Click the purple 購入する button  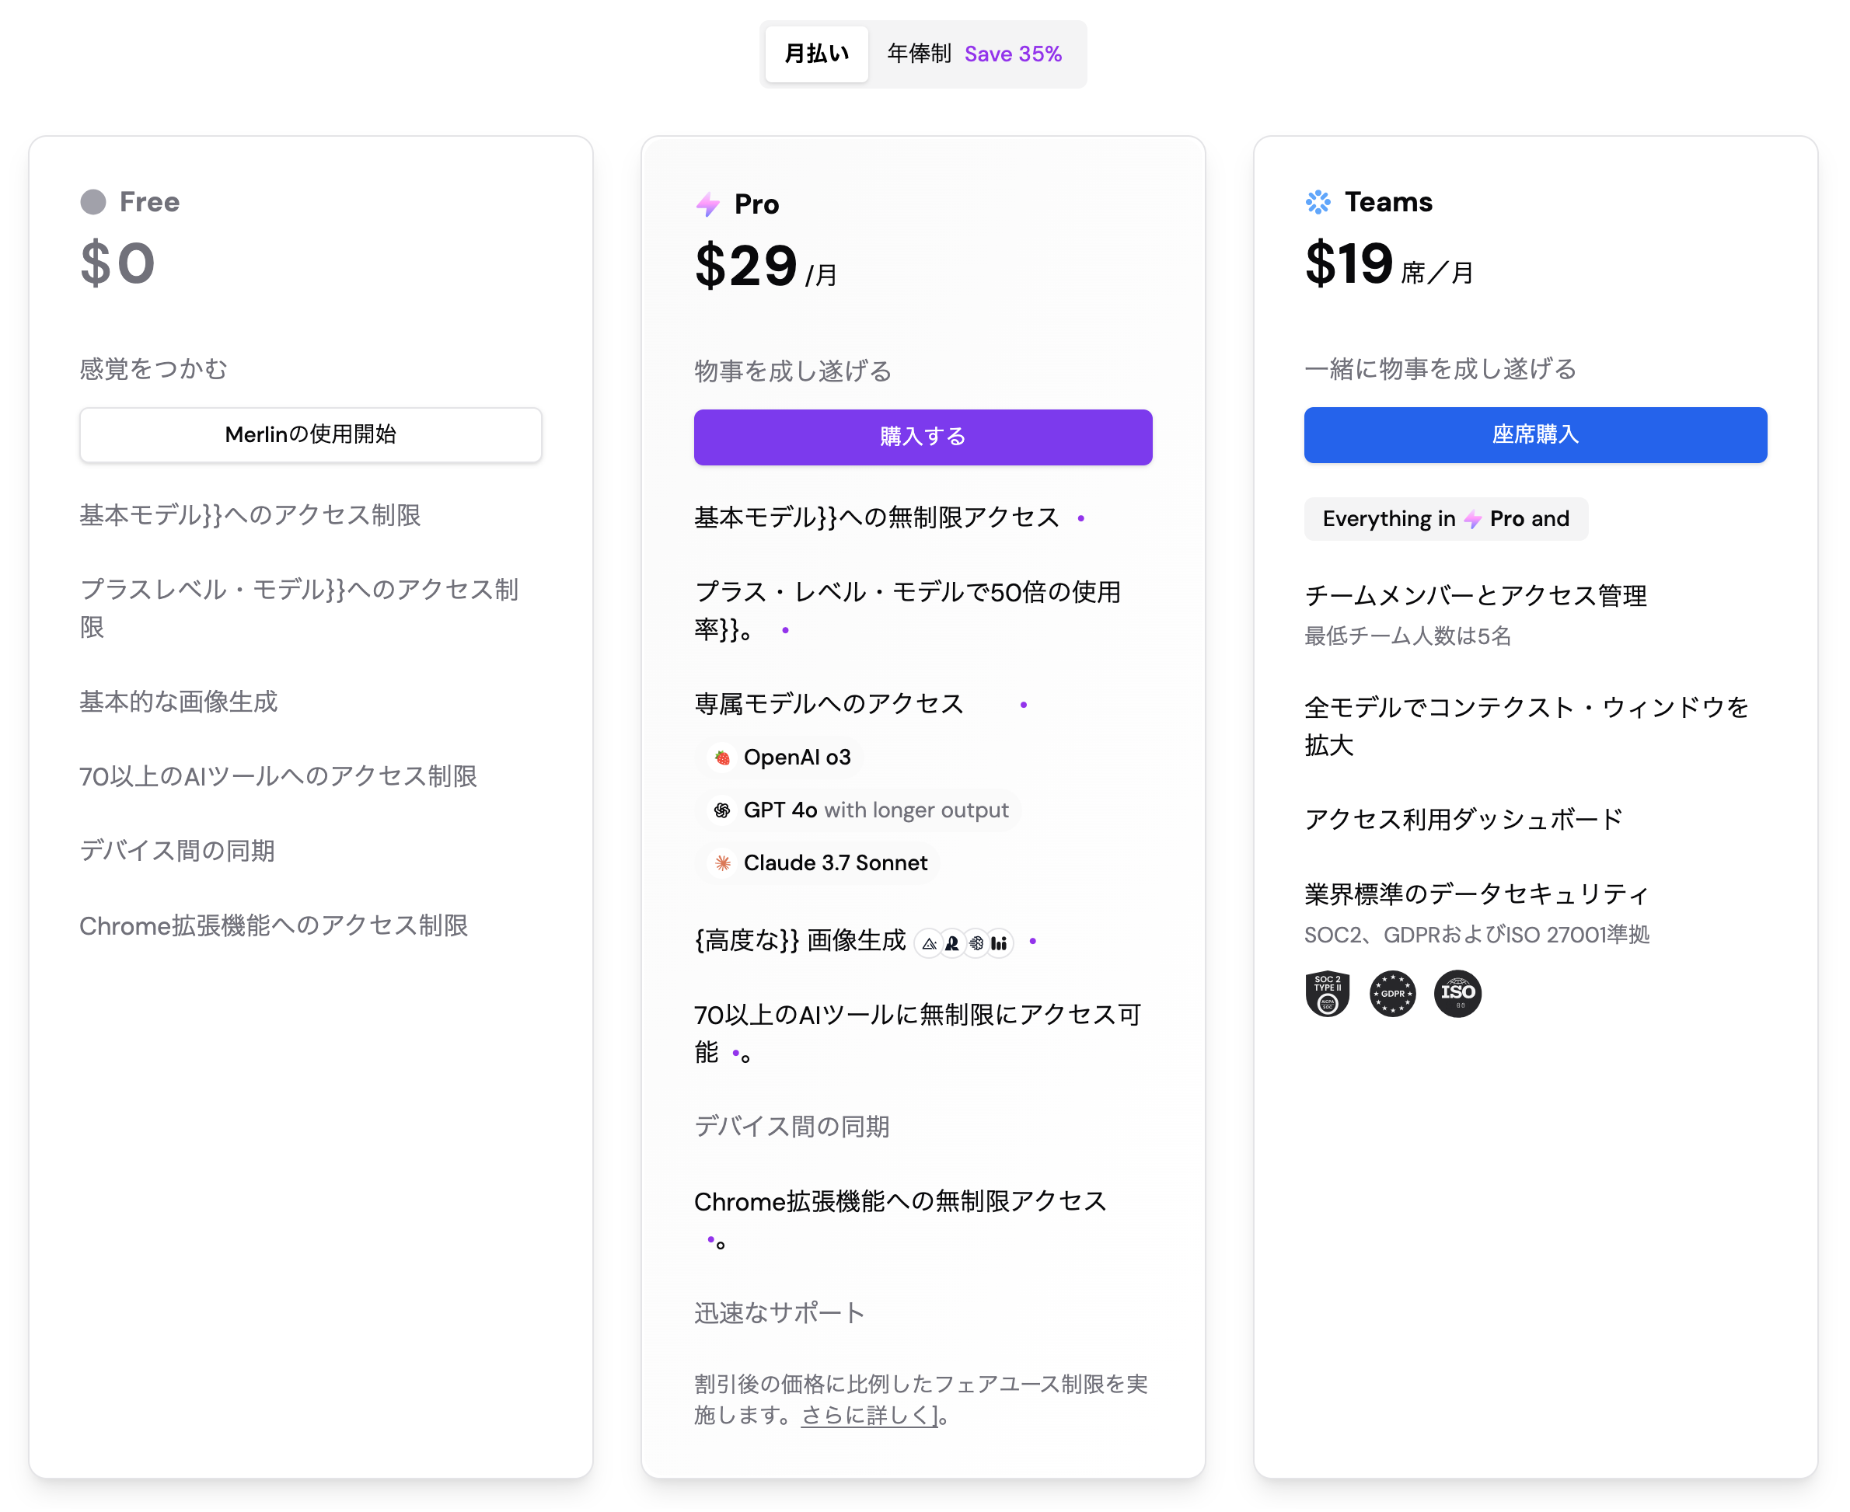[x=923, y=437]
